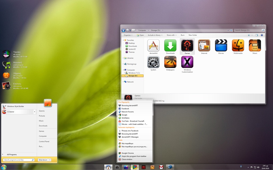Screen dimensions: 273x170
Task: Click the music note taskbar icon
Action: tap(152, 167)
